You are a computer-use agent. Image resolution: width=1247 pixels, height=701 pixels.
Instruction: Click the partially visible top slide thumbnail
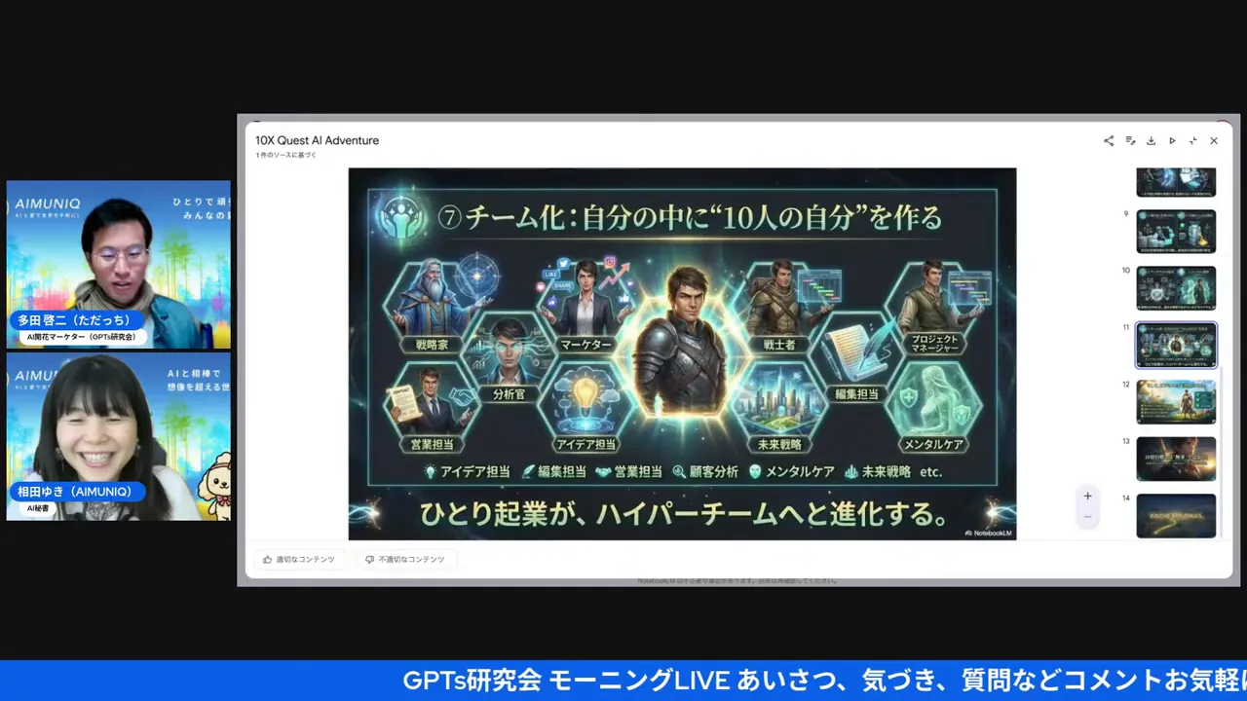pyautogui.click(x=1176, y=182)
